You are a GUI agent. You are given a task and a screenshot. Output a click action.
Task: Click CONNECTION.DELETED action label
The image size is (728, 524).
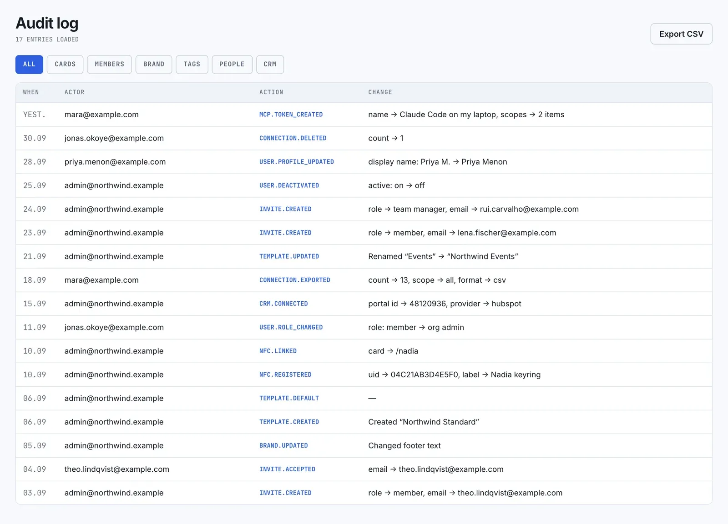[293, 138]
